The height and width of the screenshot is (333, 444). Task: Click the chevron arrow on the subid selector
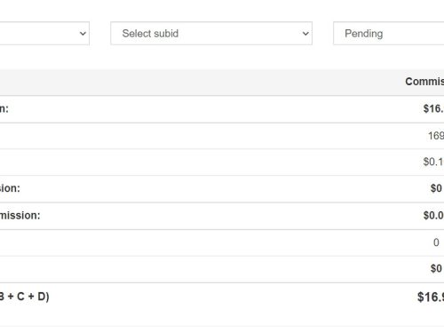(305, 34)
